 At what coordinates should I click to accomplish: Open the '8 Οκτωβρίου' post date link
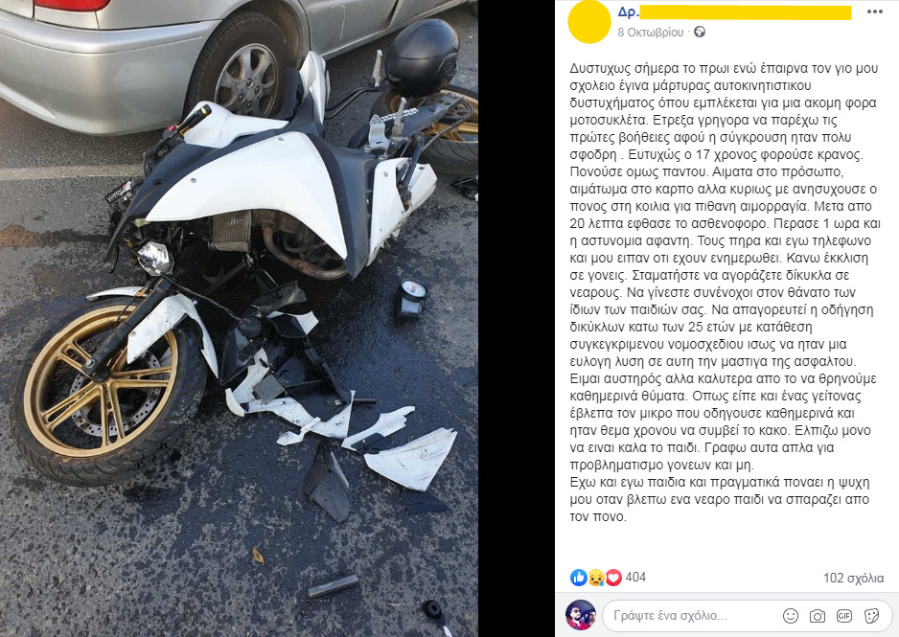click(651, 33)
